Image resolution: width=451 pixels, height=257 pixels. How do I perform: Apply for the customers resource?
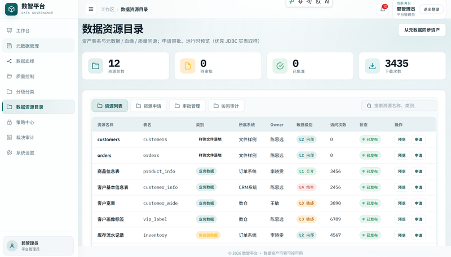coord(418,139)
